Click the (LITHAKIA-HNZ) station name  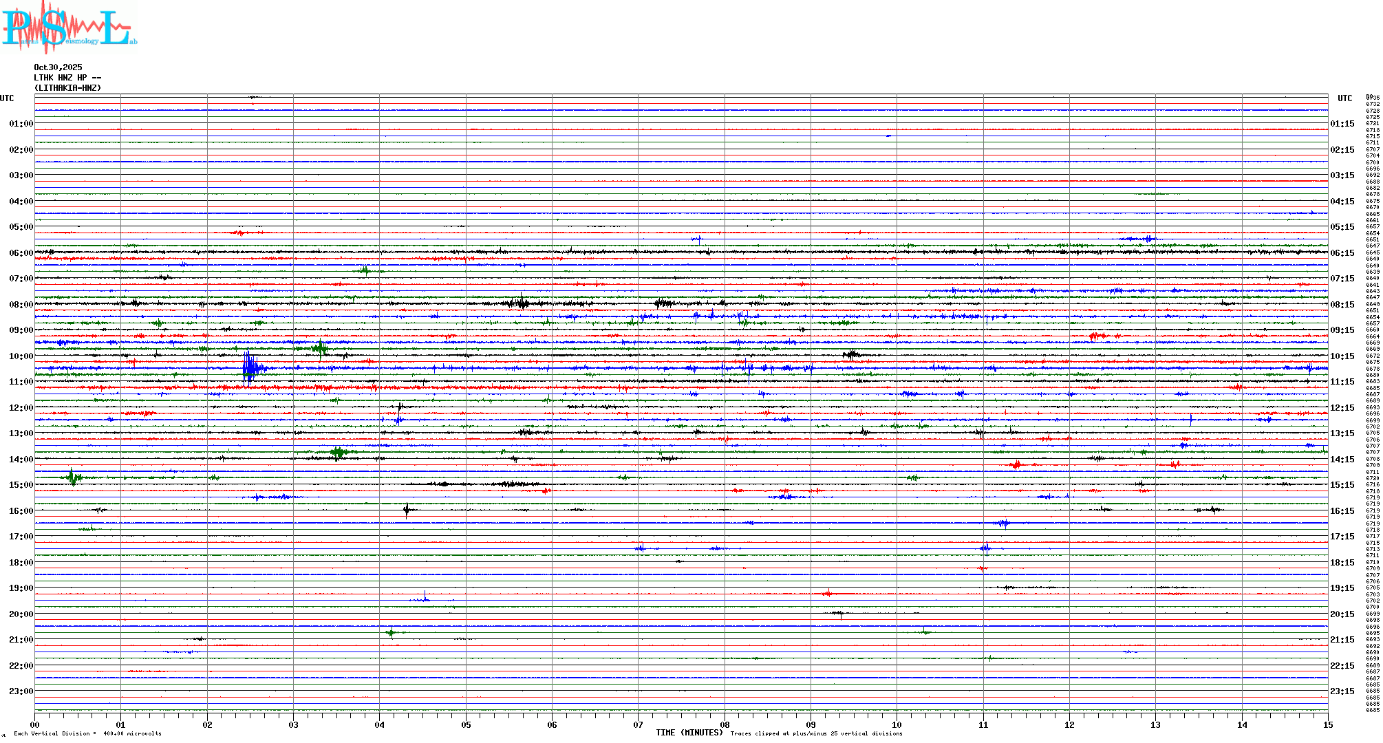(x=67, y=88)
